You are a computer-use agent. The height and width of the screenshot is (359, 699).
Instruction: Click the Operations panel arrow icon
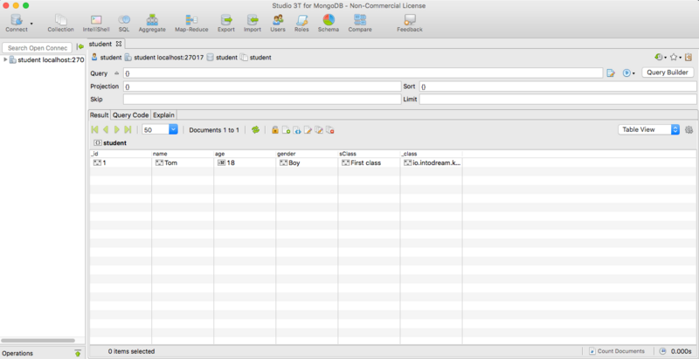(x=78, y=353)
